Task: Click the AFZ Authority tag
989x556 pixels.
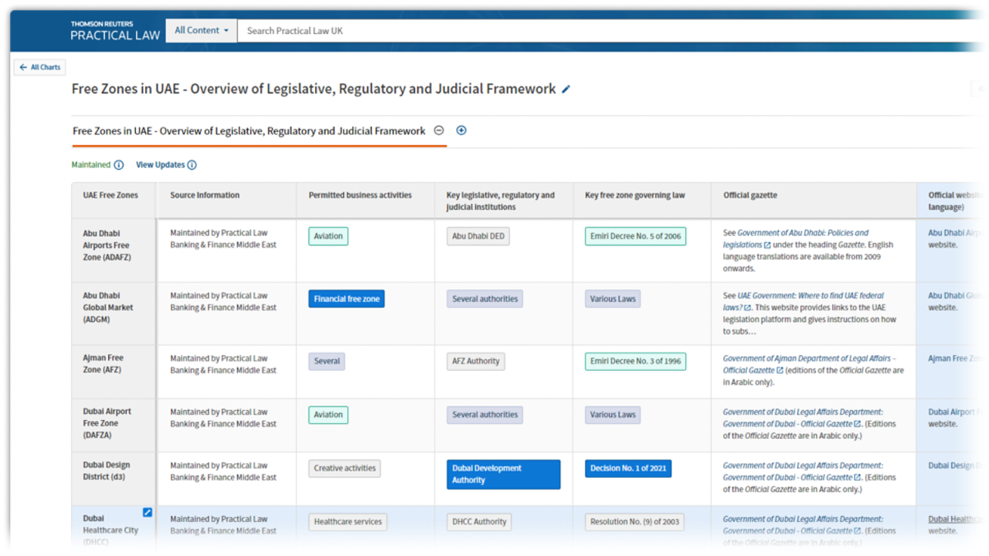Action: 476,361
